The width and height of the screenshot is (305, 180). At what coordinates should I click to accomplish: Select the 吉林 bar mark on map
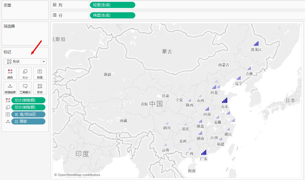click(x=249, y=68)
